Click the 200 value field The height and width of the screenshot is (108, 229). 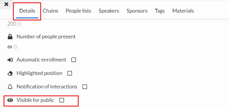coord(14,24)
